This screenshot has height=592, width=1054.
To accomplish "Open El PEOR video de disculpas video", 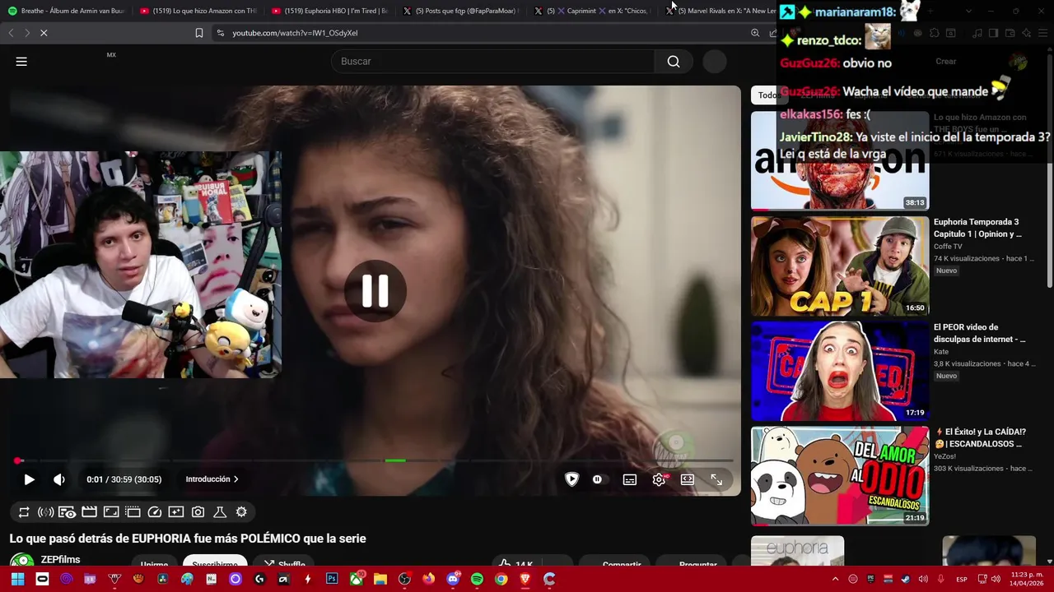I will point(840,371).
